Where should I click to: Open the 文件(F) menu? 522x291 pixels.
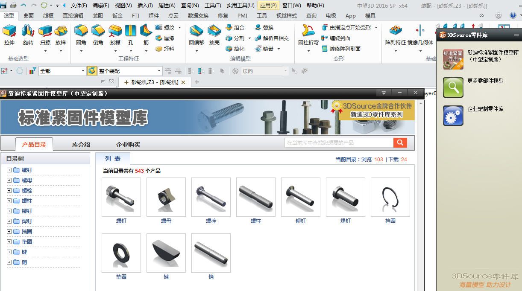[79, 5]
